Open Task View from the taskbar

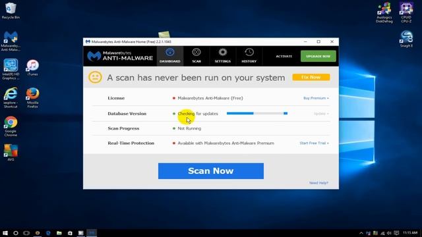click(26, 233)
